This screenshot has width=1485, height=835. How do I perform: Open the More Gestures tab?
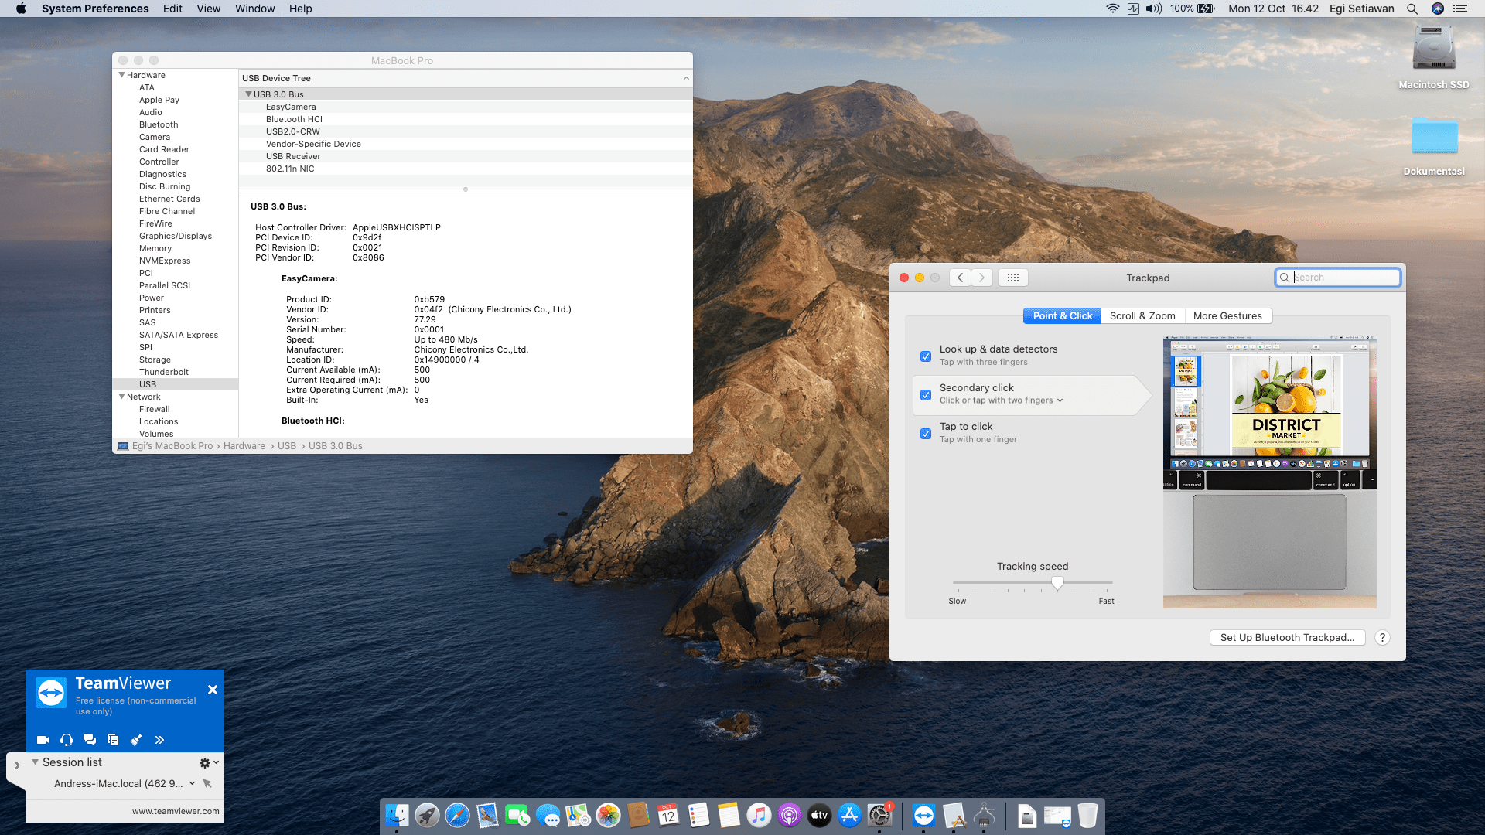[1227, 316]
